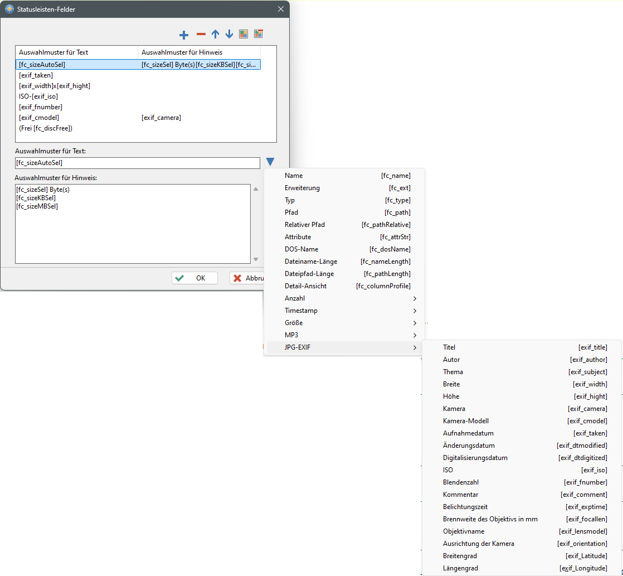Click the Abbruch cancel button
The height and width of the screenshot is (576, 623).
pyautogui.click(x=247, y=278)
